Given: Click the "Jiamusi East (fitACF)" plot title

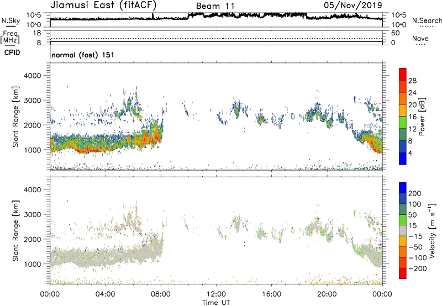Looking at the screenshot, I should [103, 5].
